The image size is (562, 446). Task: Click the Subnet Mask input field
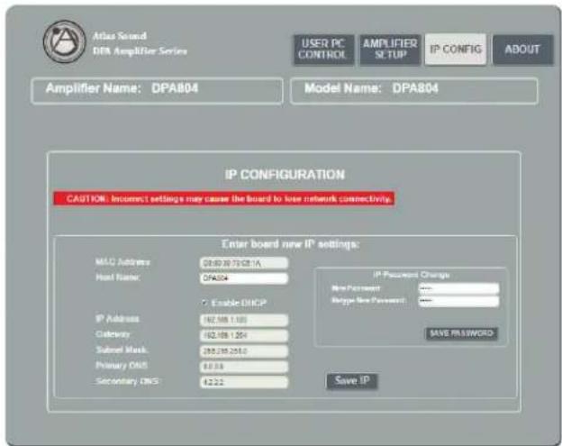click(x=244, y=351)
